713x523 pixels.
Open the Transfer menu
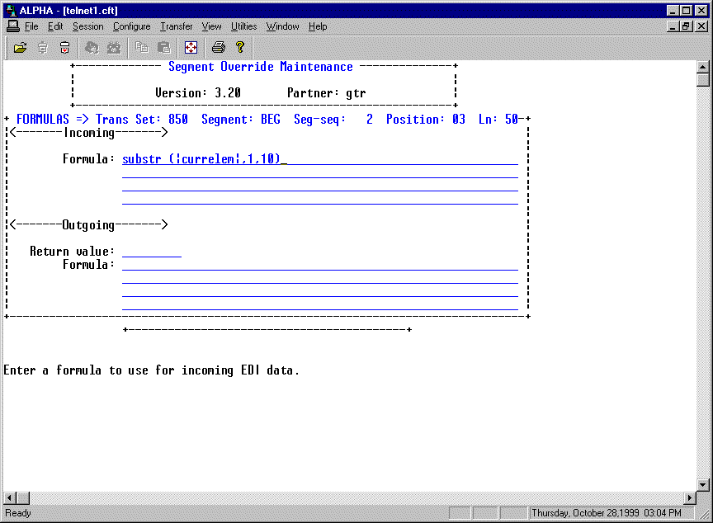pos(176,26)
